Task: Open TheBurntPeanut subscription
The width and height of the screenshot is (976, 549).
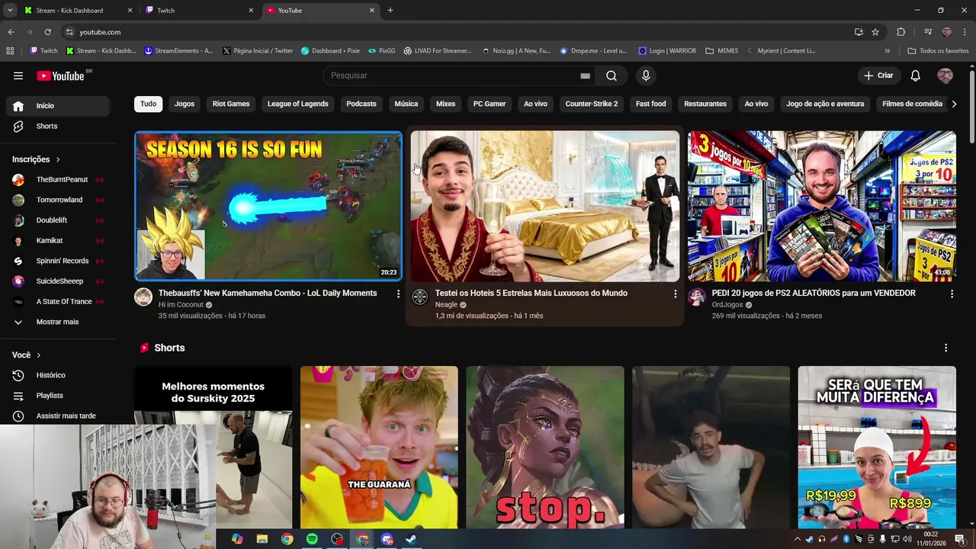Action: pos(58,180)
